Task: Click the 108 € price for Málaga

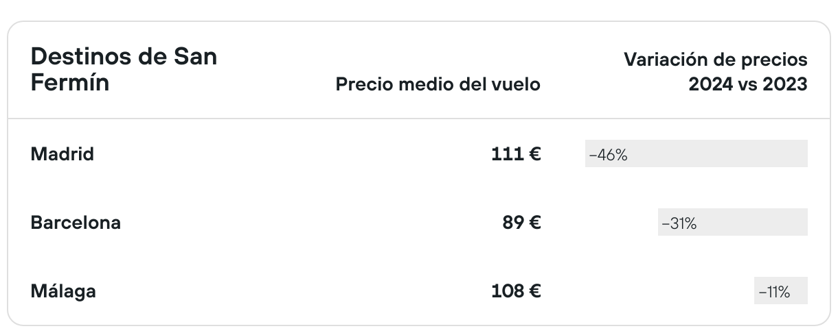Action: click(516, 291)
